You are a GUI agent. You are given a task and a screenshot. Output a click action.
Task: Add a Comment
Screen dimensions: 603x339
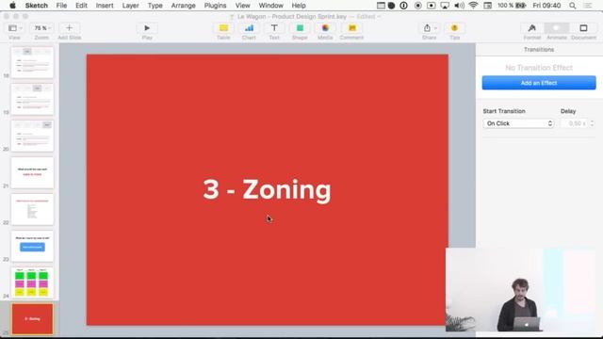pyautogui.click(x=351, y=28)
